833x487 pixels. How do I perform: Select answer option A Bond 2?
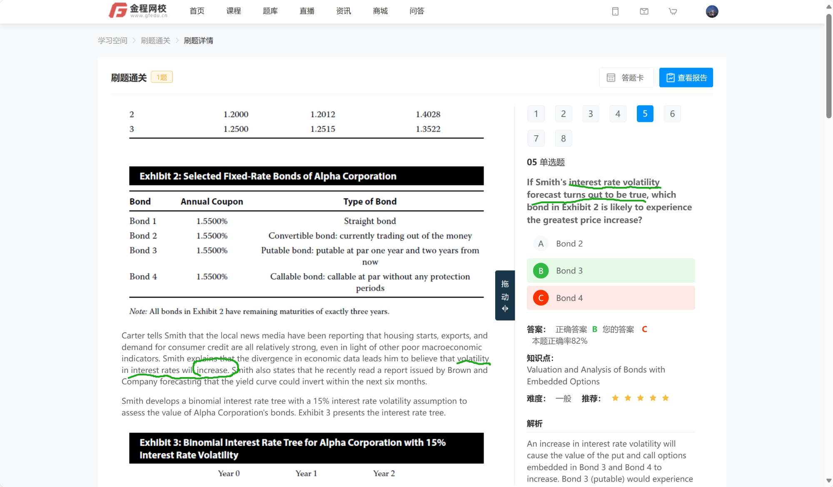[x=611, y=243]
